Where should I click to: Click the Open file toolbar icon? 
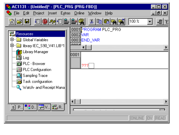pos(19,22)
